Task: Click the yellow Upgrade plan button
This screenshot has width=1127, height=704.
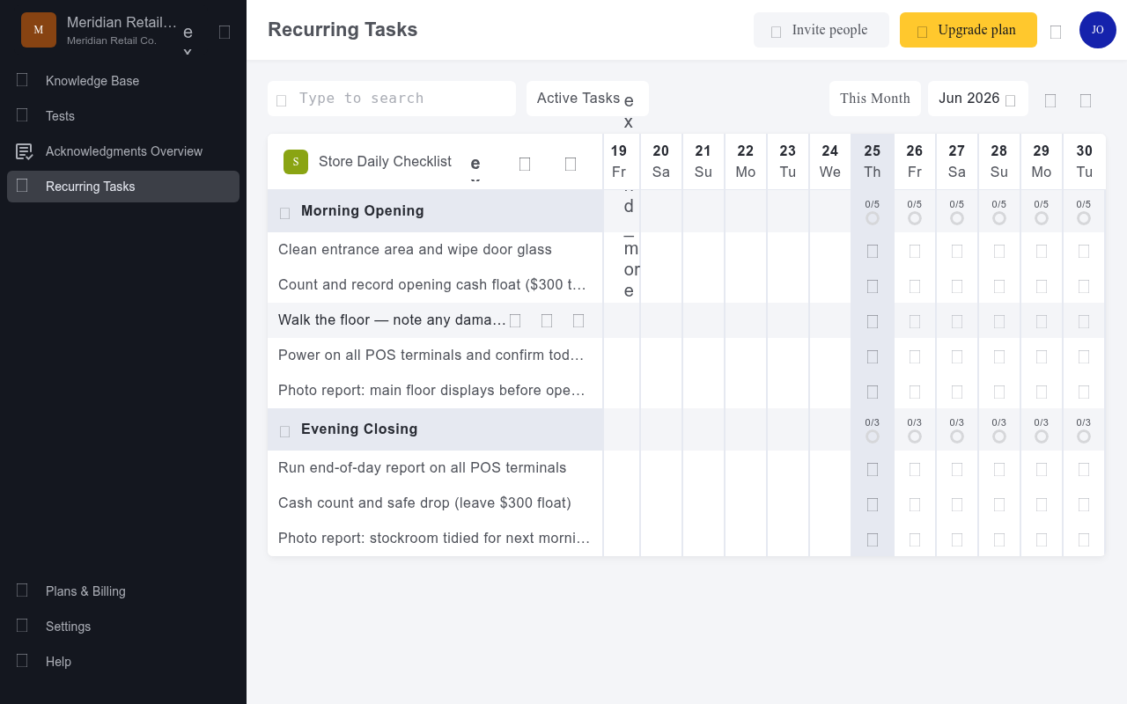Action: (x=969, y=30)
